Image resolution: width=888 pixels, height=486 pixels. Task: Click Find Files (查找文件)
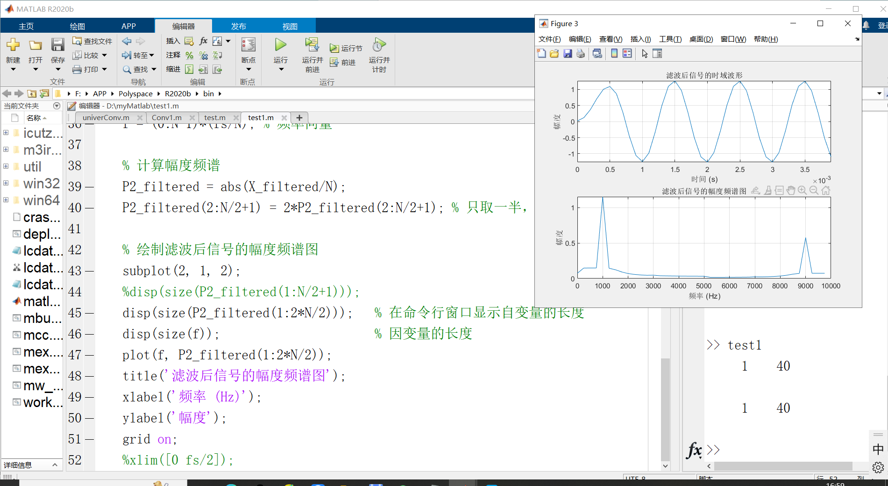(x=92, y=41)
